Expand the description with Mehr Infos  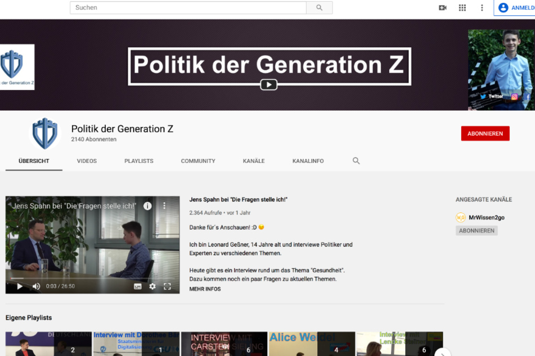205,289
